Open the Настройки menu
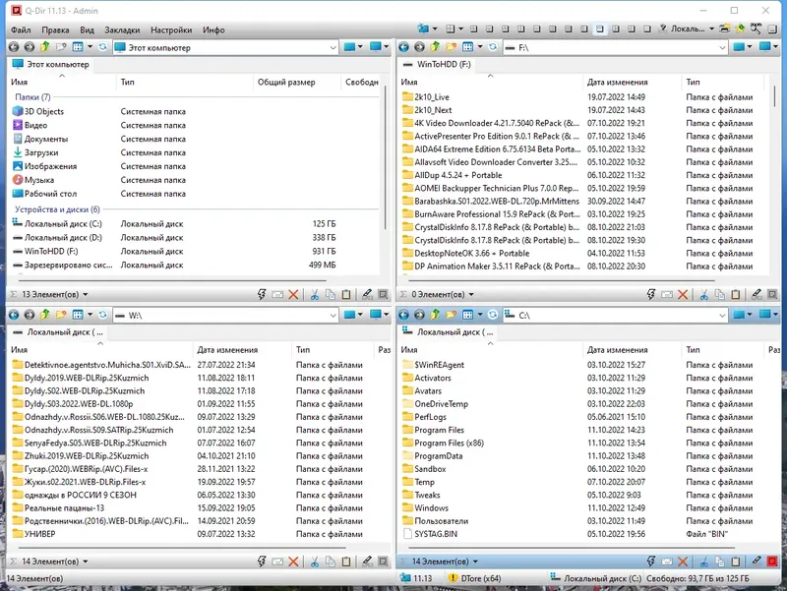The height and width of the screenshot is (591, 787). tap(171, 30)
